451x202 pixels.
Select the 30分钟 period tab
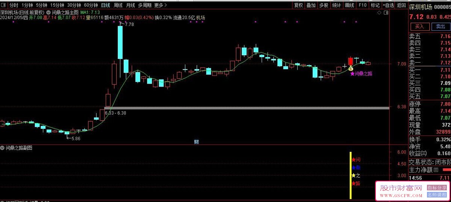point(74,5)
